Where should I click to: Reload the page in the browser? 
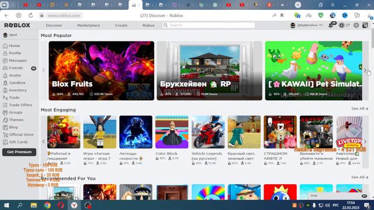(30, 16)
